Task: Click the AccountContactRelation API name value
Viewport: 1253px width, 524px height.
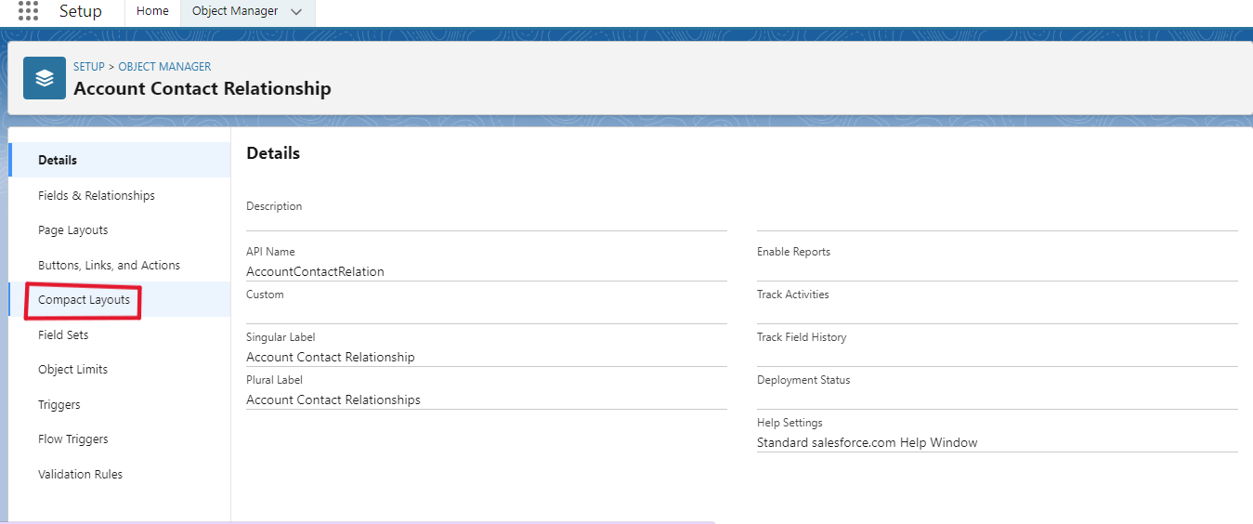Action: coord(315,271)
